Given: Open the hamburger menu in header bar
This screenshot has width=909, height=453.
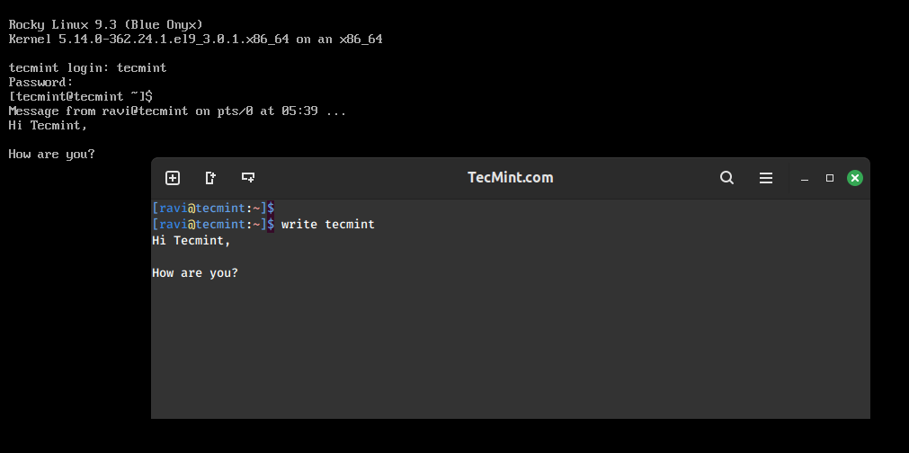Looking at the screenshot, I should pyautogui.click(x=766, y=178).
